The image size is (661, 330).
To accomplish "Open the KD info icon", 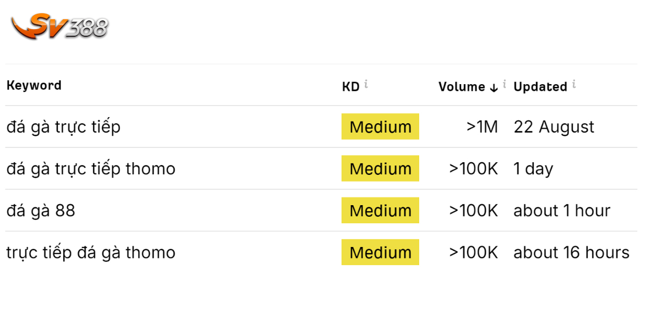I will tap(366, 84).
